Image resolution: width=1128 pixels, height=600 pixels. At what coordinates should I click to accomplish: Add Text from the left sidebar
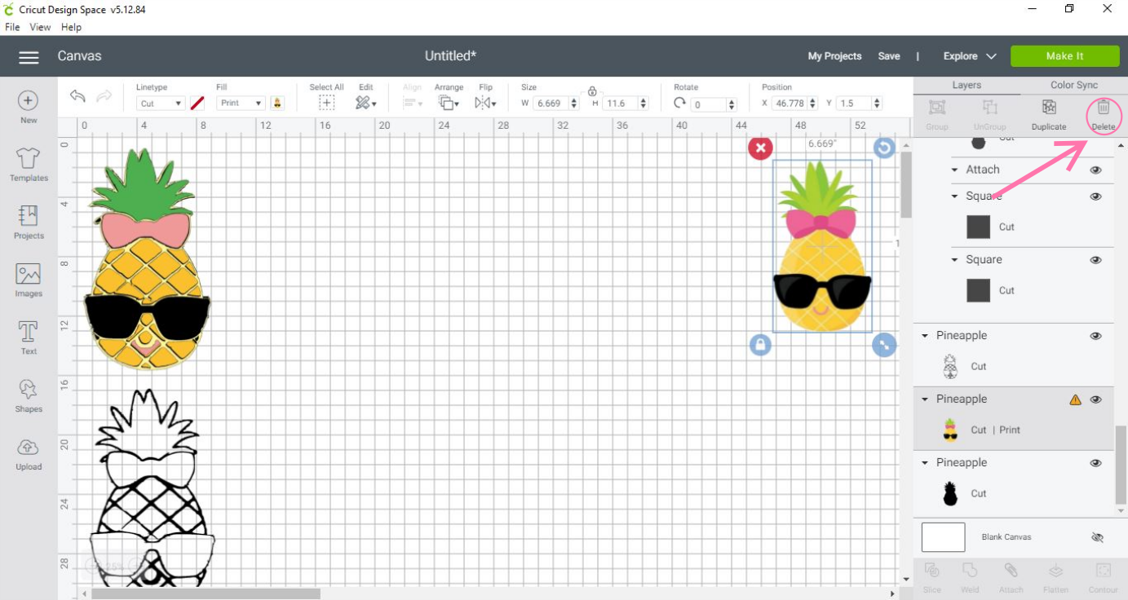click(29, 338)
